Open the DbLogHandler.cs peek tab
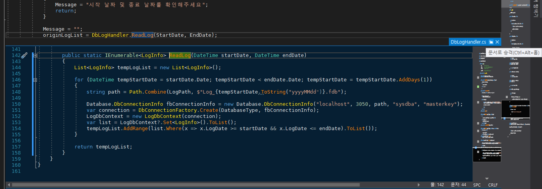Screen dimensions: 542x189 (468, 42)
